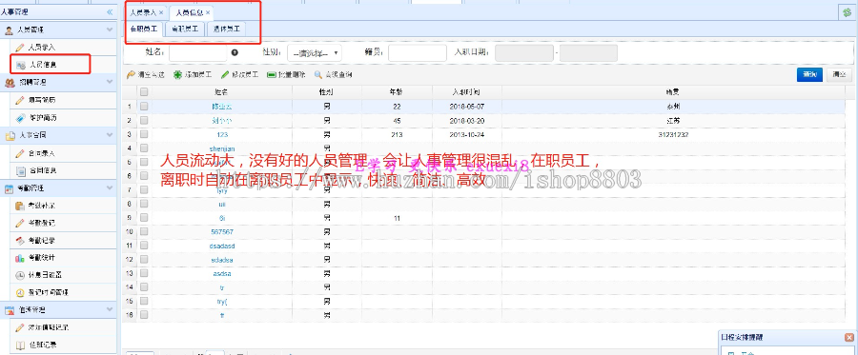Collapse the 人员管理 section chevron
Image resolution: width=858 pixels, height=355 pixels.
pos(110,30)
